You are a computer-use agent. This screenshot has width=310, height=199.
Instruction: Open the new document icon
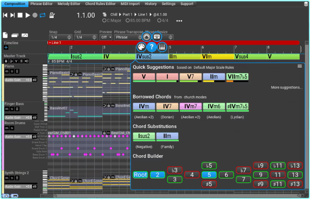5,35
